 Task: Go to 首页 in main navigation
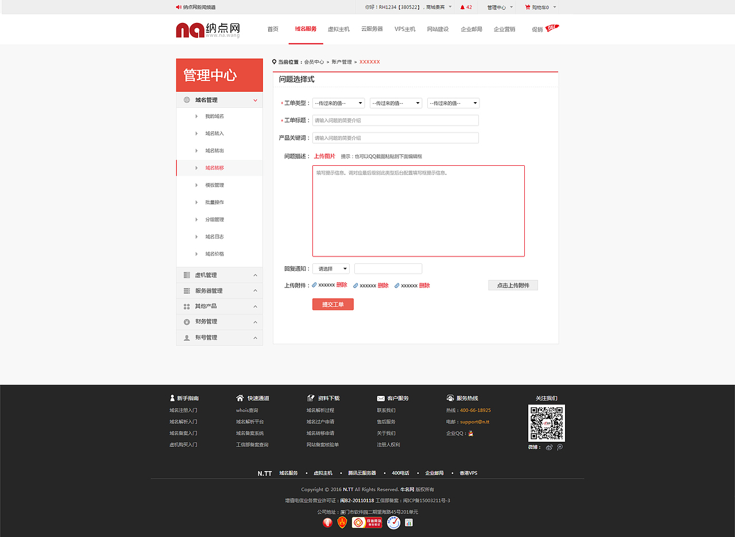[273, 29]
